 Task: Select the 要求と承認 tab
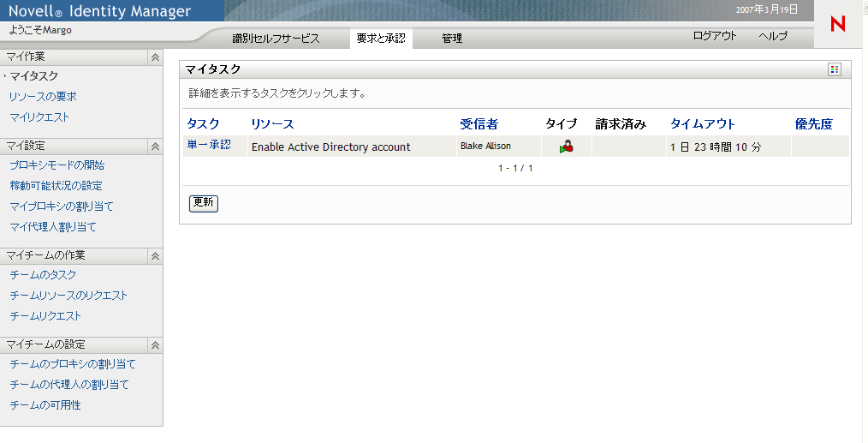pyautogui.click(x=381, y=39)
